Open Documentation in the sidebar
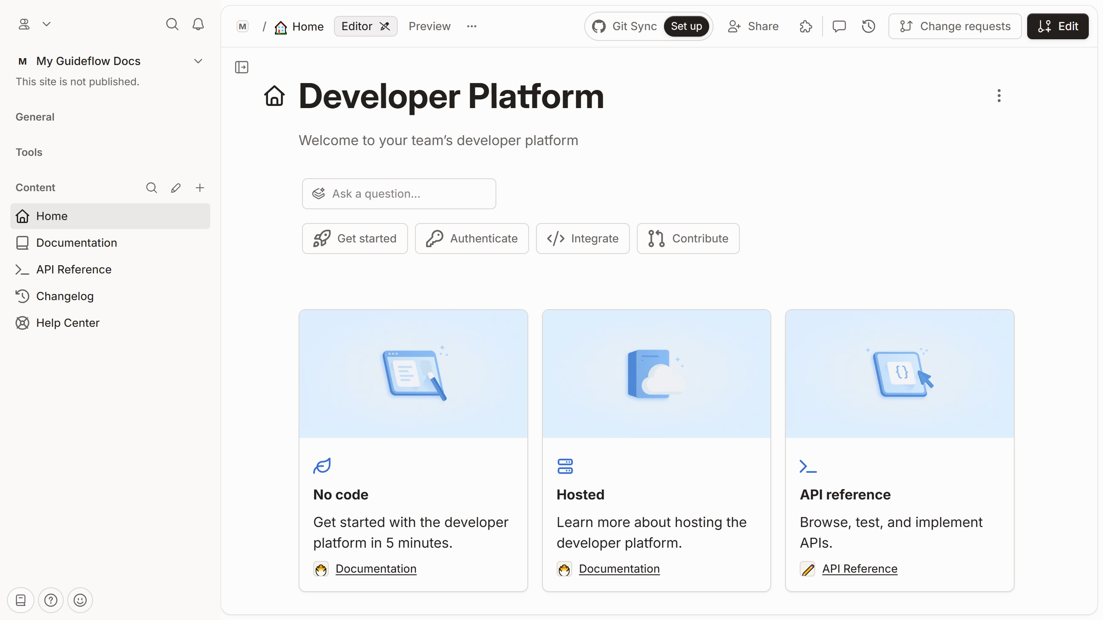 pyautogui.click(x=110, y=243)
